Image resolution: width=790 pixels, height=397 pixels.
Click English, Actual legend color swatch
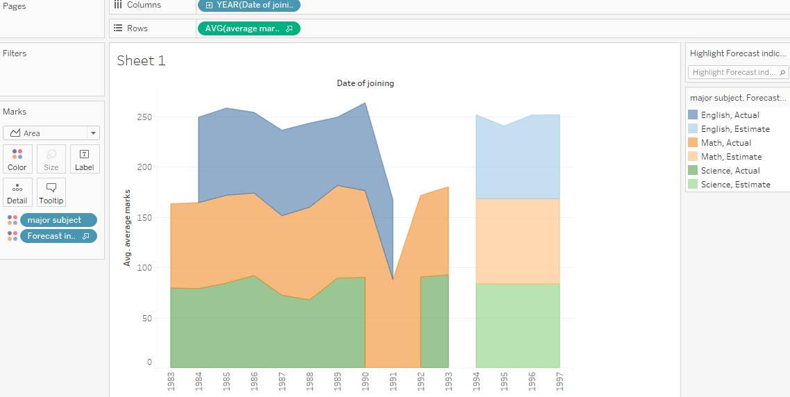693,115
